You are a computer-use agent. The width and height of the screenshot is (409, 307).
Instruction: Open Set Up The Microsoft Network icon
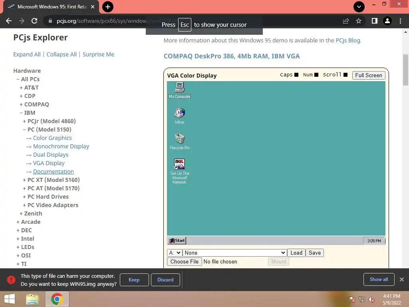click(179, 171)
